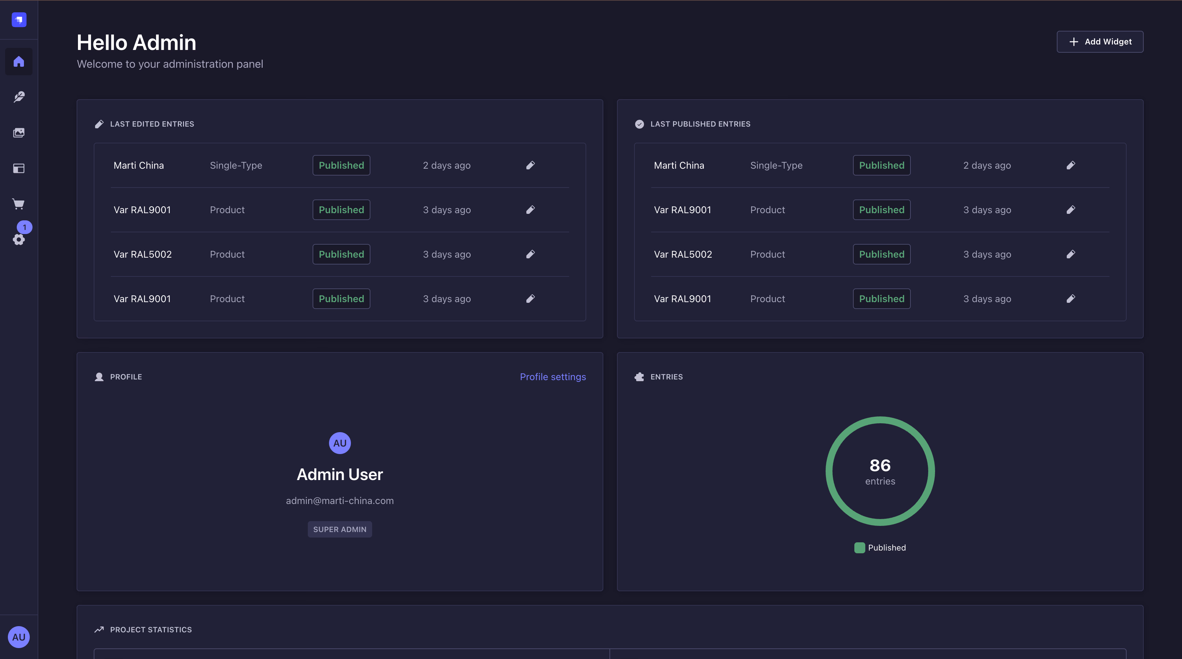Image resolution: width=1182 pixels, height=659 pixels.
Task: Click Marti China name in Last Published Entries
Action: (x=679, y=165)
